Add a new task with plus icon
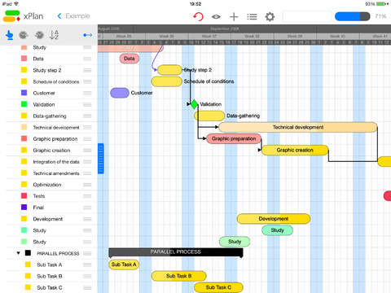This screenshot has width=391, height=293. click(234, 17)
